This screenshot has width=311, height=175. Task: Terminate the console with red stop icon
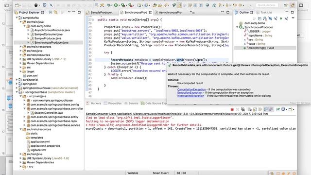(232, 109)
